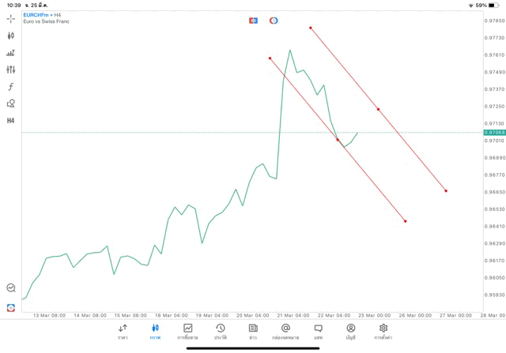
Task: Toggle the round red-blue chart button
Action: coord(274,20)
